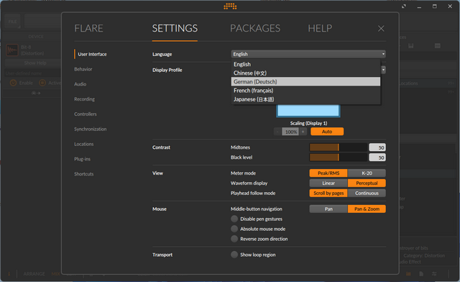Image resolution: width=460 pixels, height=282 pixels.
Task: Choose Chinese (中文) from the language list
Action: 305,73
